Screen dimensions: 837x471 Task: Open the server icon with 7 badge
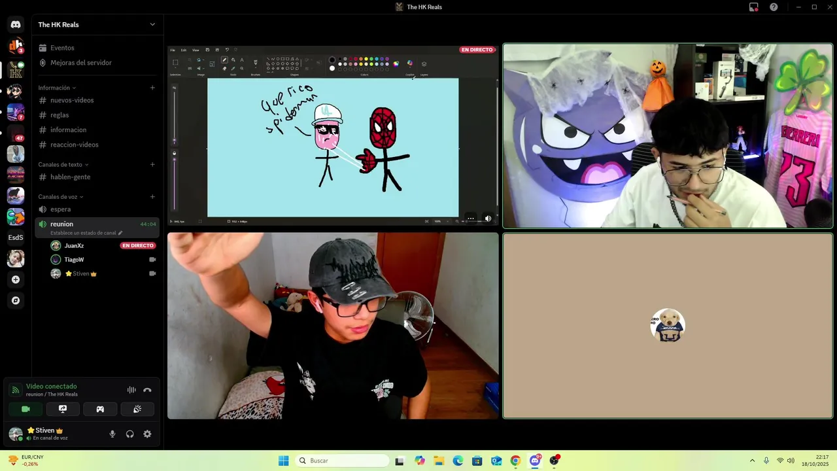tap(16, 112)
